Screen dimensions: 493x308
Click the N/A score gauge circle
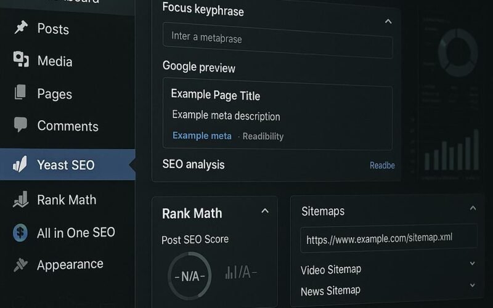[x=190, y=275]
